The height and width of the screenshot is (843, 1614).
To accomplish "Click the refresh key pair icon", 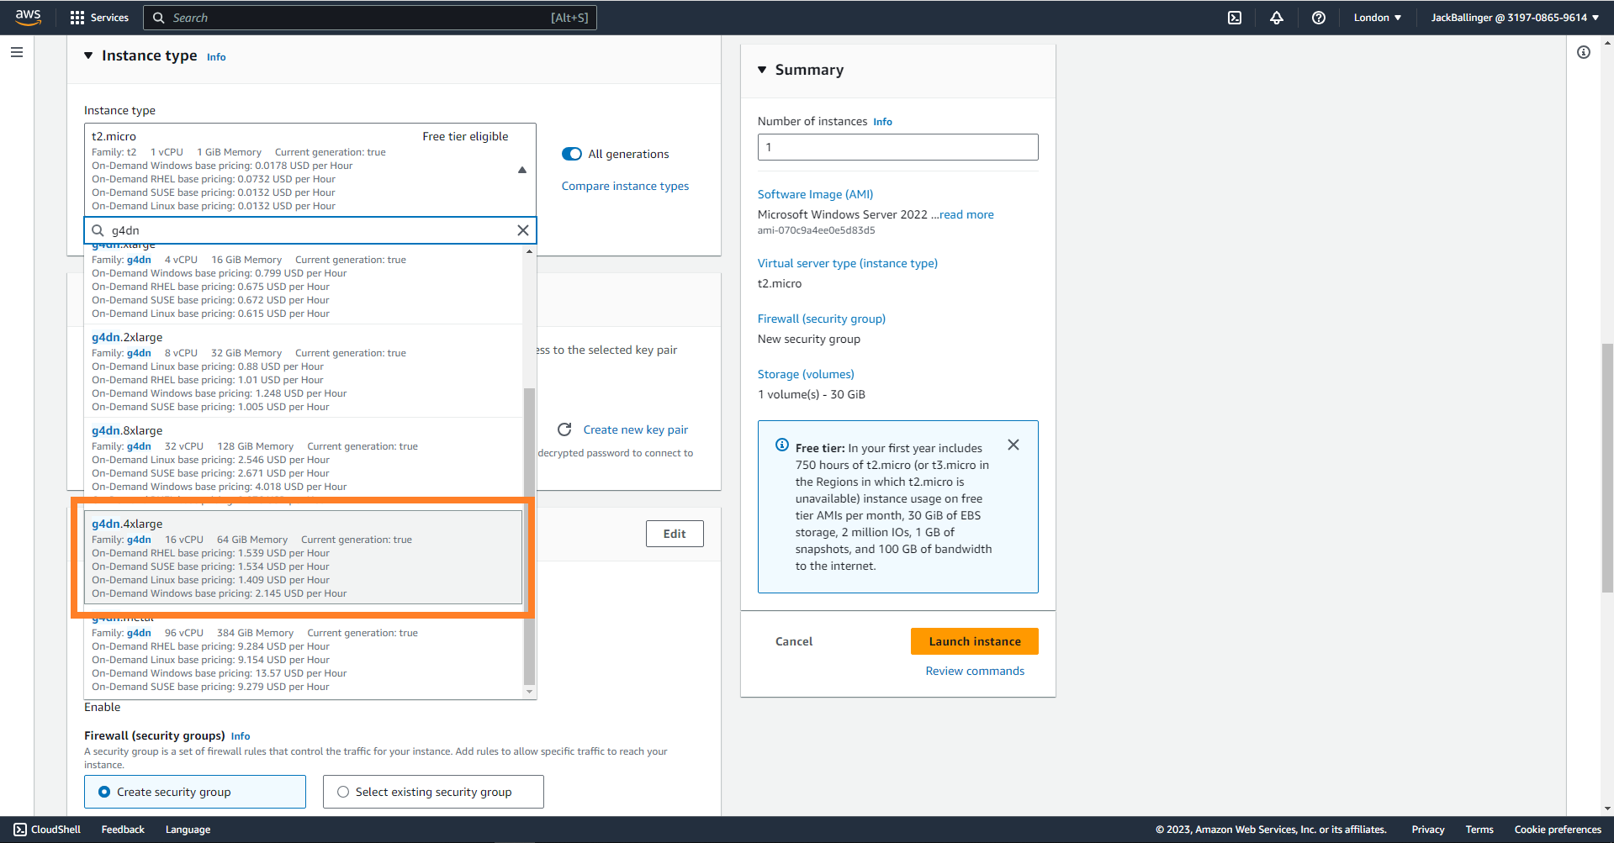I will pos(564,429).
